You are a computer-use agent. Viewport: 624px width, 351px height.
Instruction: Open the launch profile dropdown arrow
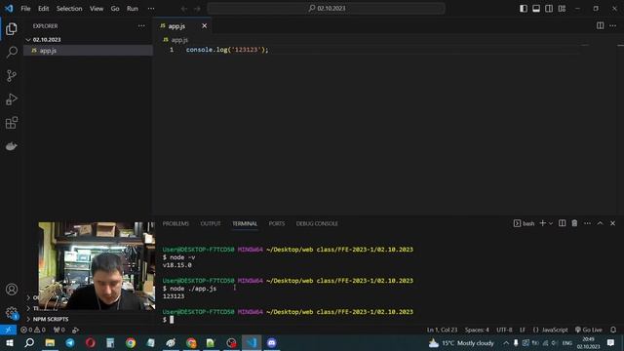coord(551,223)
